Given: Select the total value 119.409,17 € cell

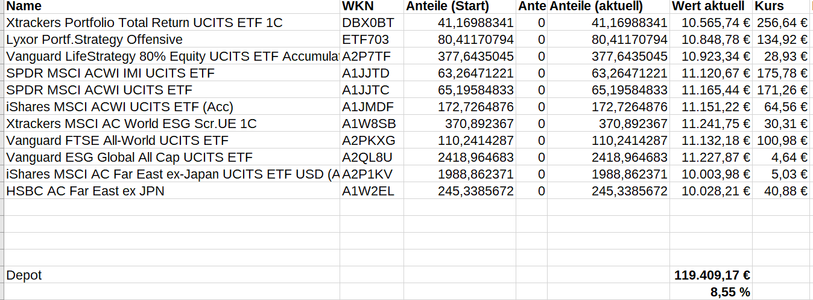Looking at the screenshot, I should 712,275.
